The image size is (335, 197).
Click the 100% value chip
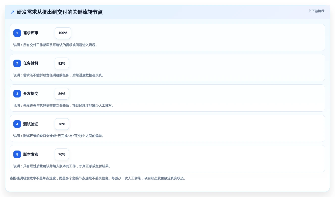point(63,33)
